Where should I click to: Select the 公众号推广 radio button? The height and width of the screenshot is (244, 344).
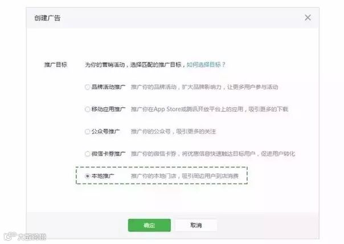point(87,132)
